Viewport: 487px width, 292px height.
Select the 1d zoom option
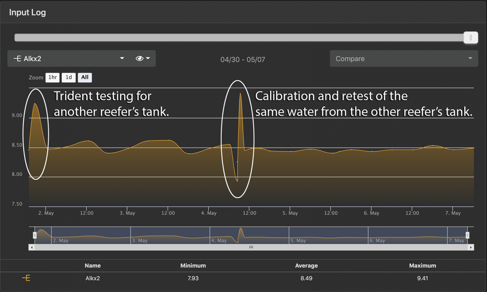(69, 77)
